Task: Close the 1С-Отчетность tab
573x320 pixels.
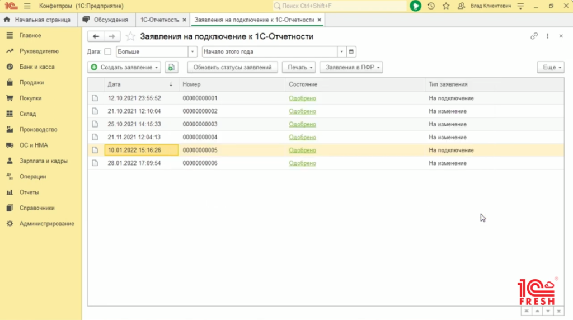Action: point(184,20)
